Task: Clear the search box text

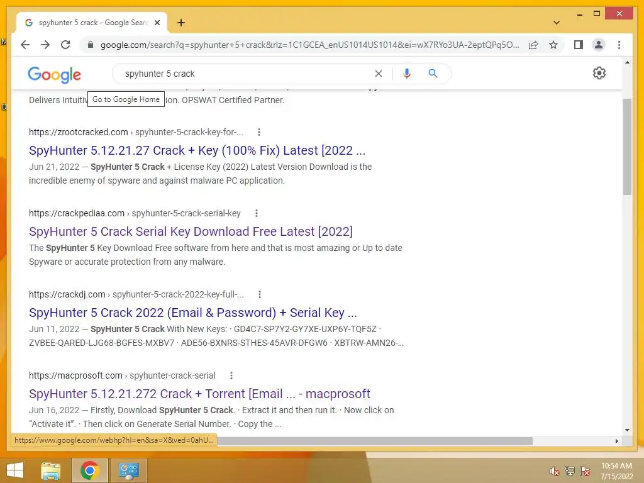Action: click(x=378, y=74)
